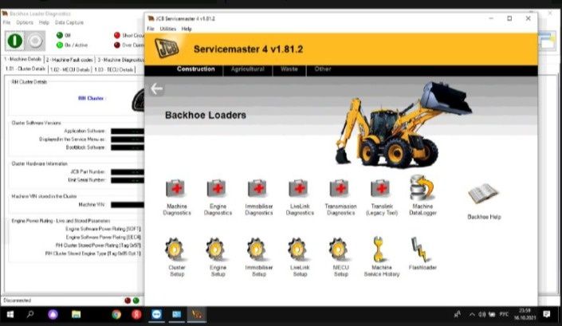Click 'Engine Software Power Rating [SOFT]' label

(x=103, y=229)
